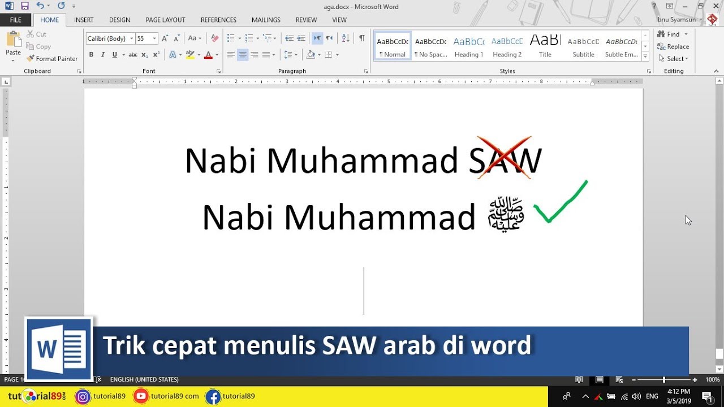Switch to Web Layout view
The width and height of the screenshot is (724, 407).
pyautogui.click(x=619, y=380)
